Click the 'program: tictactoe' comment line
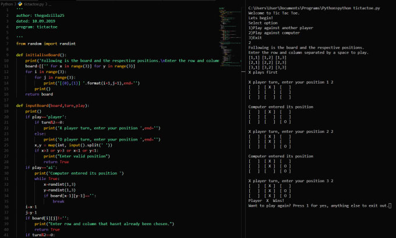Image resolution: width=396 pixels, height=238 pixels. tap(37, 27)
